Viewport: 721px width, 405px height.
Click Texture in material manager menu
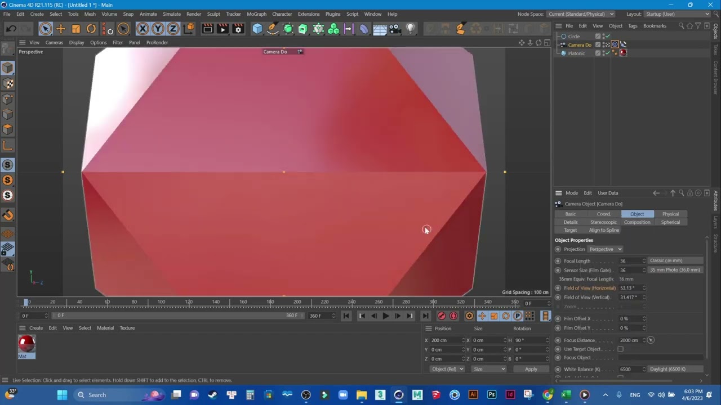coord(127,328)
